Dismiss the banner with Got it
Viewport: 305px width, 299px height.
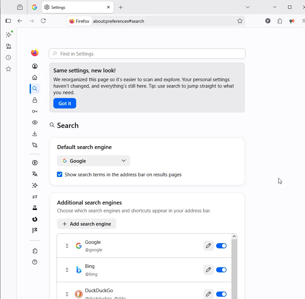click(65, 103)
